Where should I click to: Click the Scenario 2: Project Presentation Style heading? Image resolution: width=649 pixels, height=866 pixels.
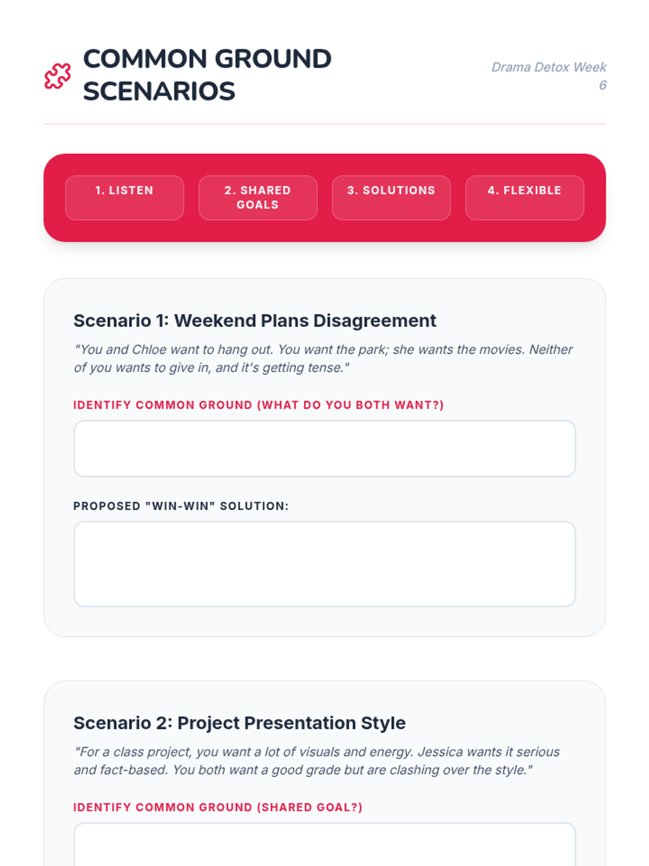(x=240, y=723)
